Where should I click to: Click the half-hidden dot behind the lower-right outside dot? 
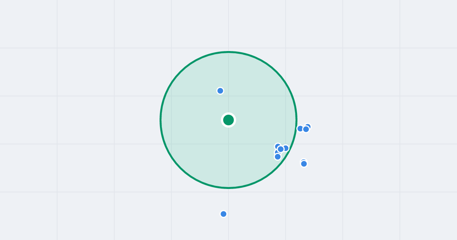point(304,161)
